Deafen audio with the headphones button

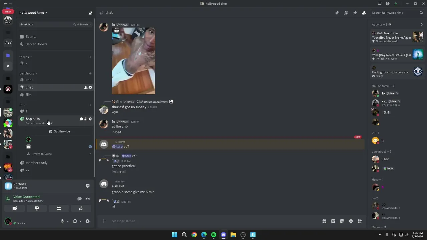point(75,221)
